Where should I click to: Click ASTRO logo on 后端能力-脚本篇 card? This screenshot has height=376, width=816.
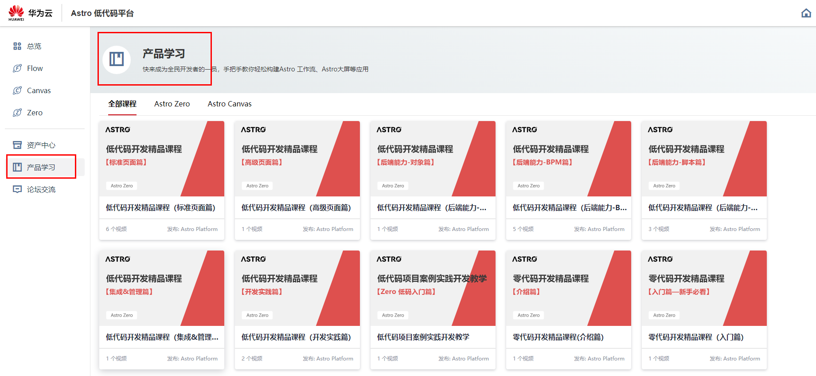(660, 129)
